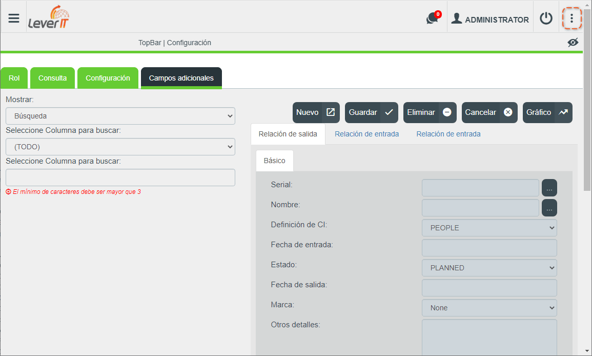592x356 pixels.
Task: Click the minimum characters error message
Action: tap(73, 192)
